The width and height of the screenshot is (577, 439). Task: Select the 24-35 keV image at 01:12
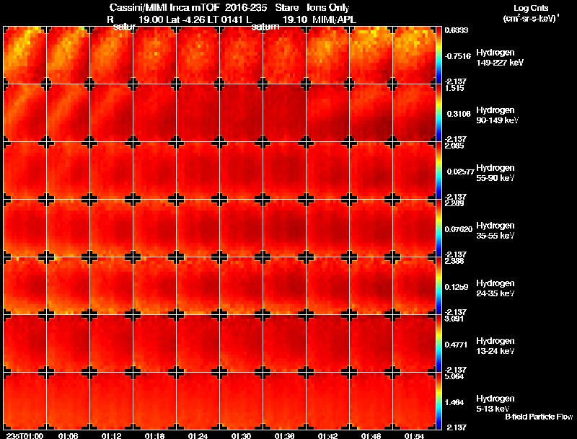[112, 286]
